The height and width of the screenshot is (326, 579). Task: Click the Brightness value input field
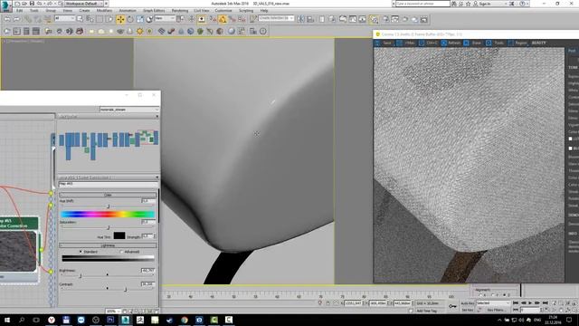(147, 271)
